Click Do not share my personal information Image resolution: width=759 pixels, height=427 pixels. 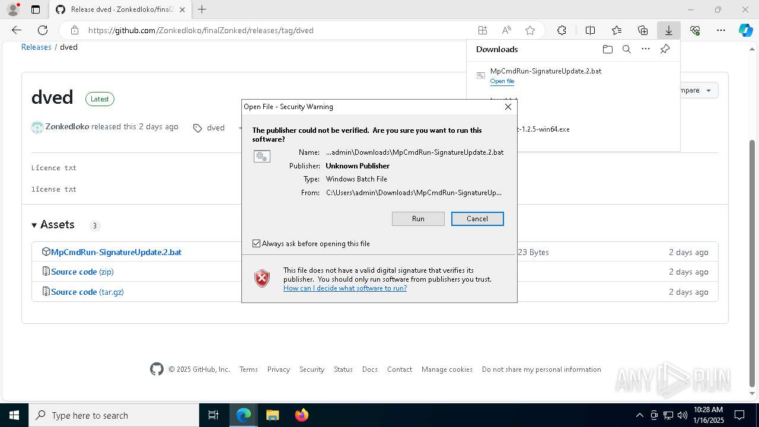[541, 369]
